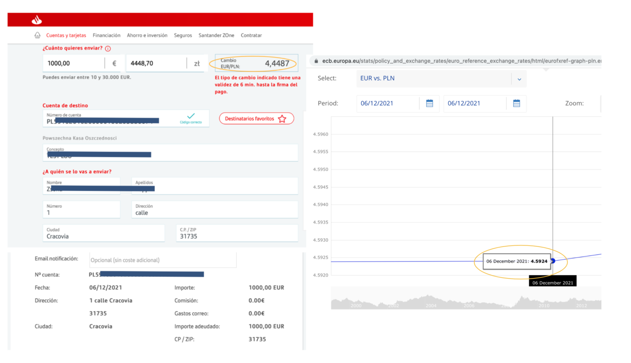631x363 pixels.
Task: Click info icon beside ¿Cuánto quieres enviar?
Action: (x=108, y=48)
